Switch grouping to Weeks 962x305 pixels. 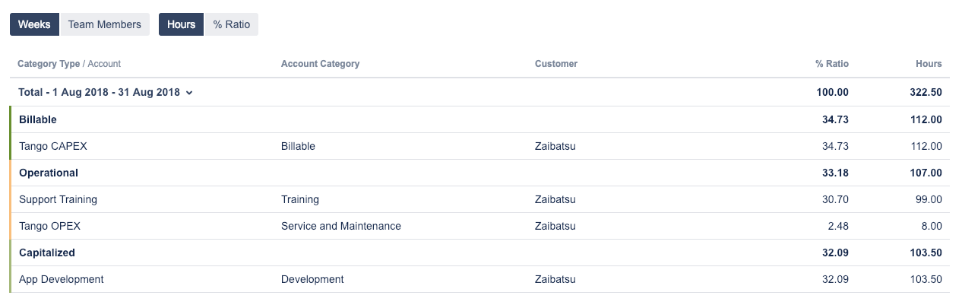point(34,24)
